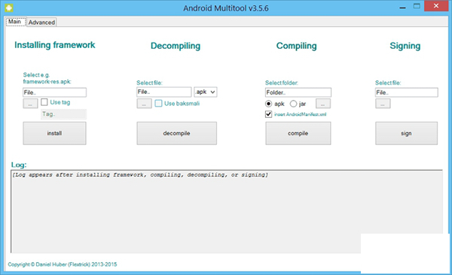Click the Decompiling File input field

(163, 92)
